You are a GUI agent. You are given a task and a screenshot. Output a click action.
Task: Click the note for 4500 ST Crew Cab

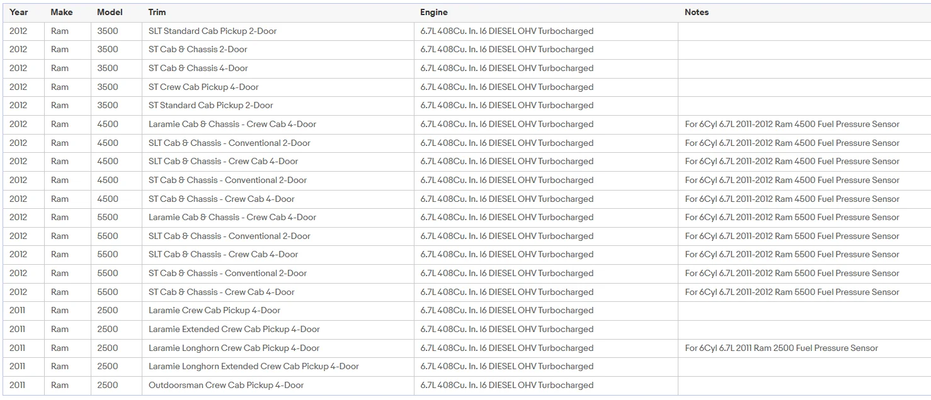point(792,199)
